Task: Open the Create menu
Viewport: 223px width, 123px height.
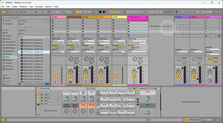Action: 14,7
